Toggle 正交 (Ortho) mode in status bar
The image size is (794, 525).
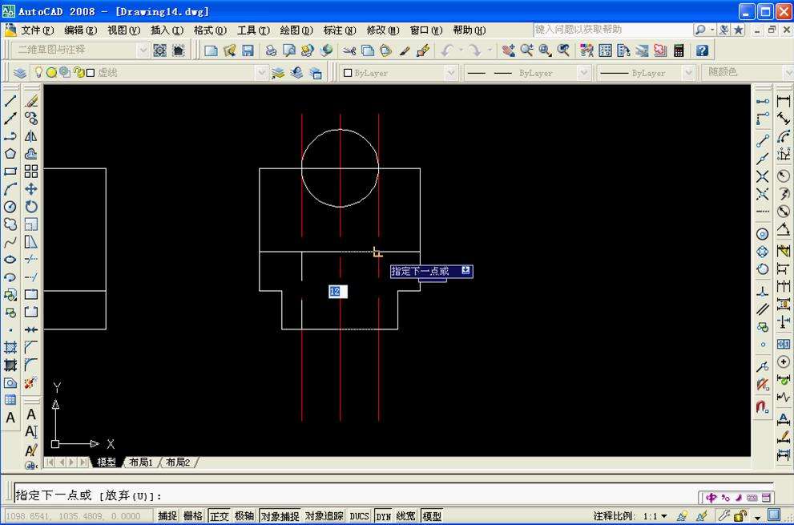tap(219, 516)
